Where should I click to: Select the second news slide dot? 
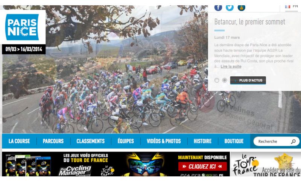pyautogui.click(x=224, y=80)
